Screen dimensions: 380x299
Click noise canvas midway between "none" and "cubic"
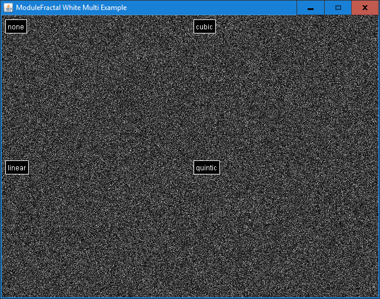pos(110,26)
